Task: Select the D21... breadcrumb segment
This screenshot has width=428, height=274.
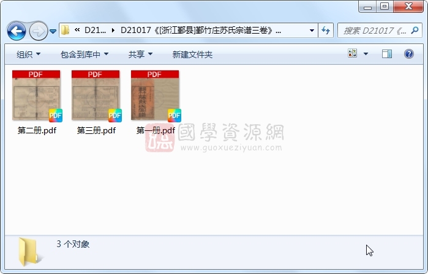Action: tap(95, 30)
